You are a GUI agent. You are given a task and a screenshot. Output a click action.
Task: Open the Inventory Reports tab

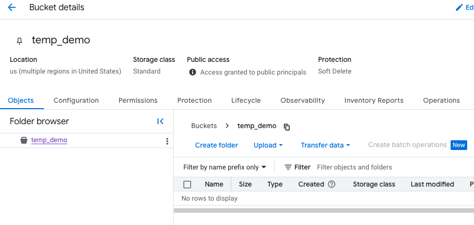click(374, 100)
